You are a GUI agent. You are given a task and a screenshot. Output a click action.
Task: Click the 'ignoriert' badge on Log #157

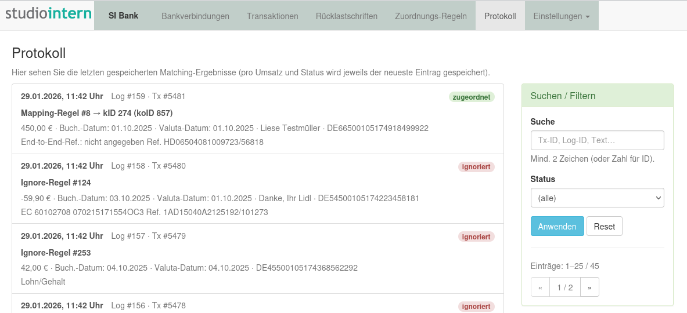coord(476,236)
